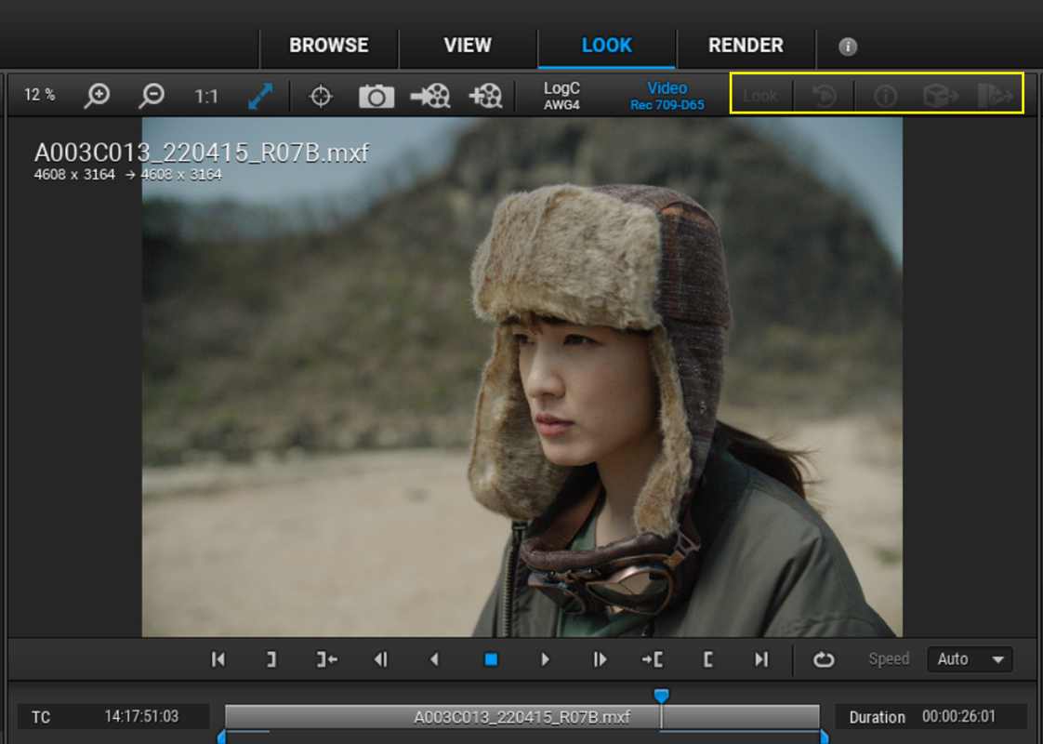Select the LOOK tab
The width and height of the screenshot is (1043, 744).
click(x=607, y=46)
